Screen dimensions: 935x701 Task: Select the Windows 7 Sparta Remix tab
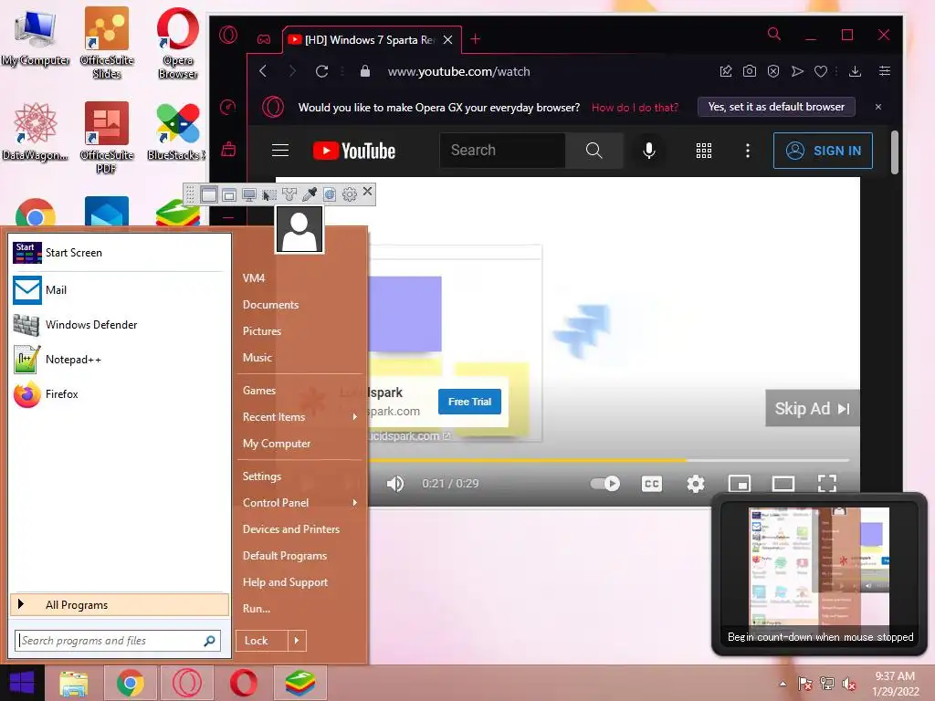point(371,40)
